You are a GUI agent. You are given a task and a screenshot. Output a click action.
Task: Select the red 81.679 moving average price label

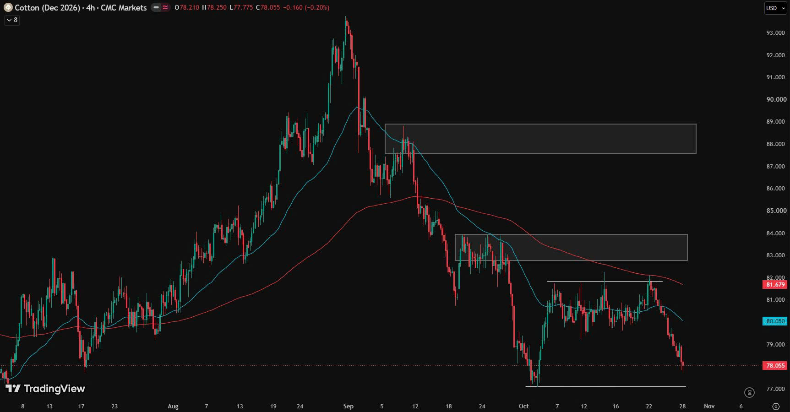(x=775, y=285)
